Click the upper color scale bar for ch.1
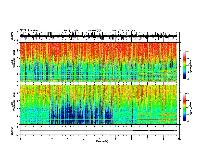This screenshot has width=202, height=156. 185,65
